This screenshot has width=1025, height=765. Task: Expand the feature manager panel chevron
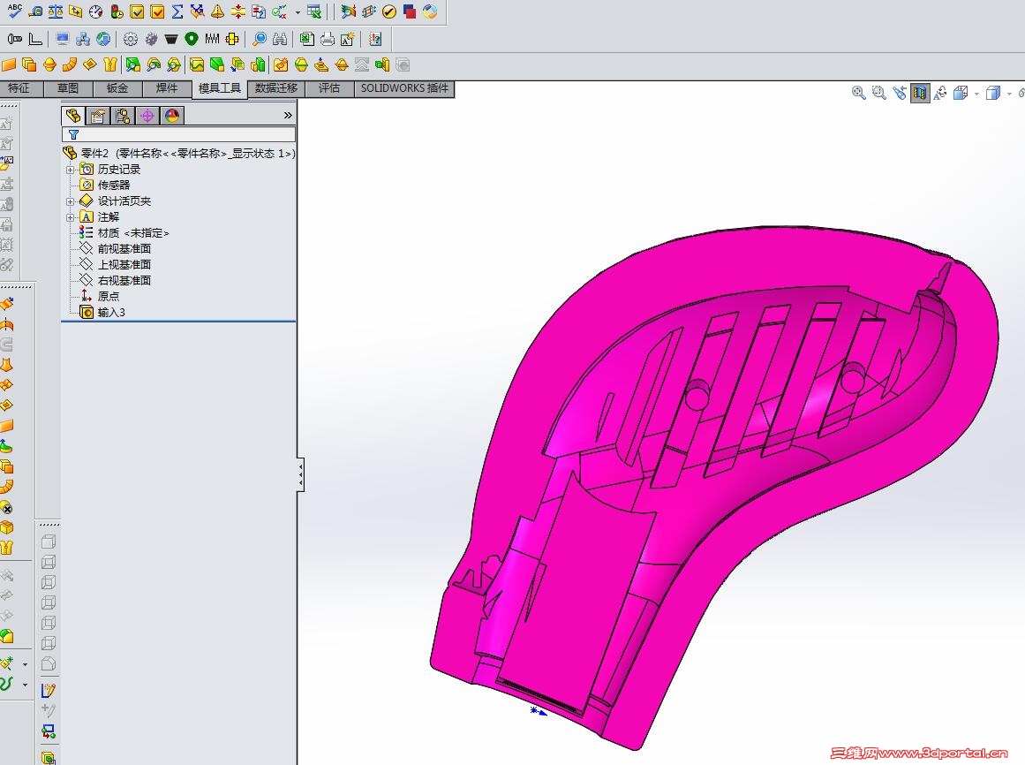[x=288, y=115]
